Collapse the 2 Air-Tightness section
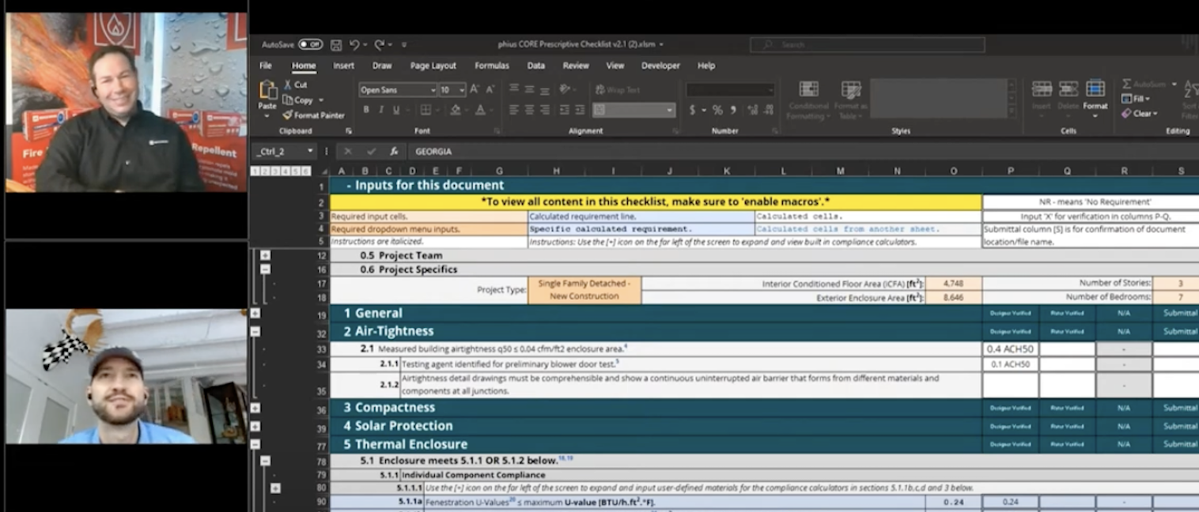The image size is (1199, 512). pyautogui.click(x=255, y=332)
